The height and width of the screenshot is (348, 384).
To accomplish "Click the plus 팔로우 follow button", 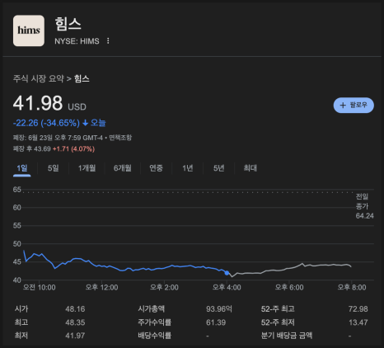I will [x=354, y=106].
